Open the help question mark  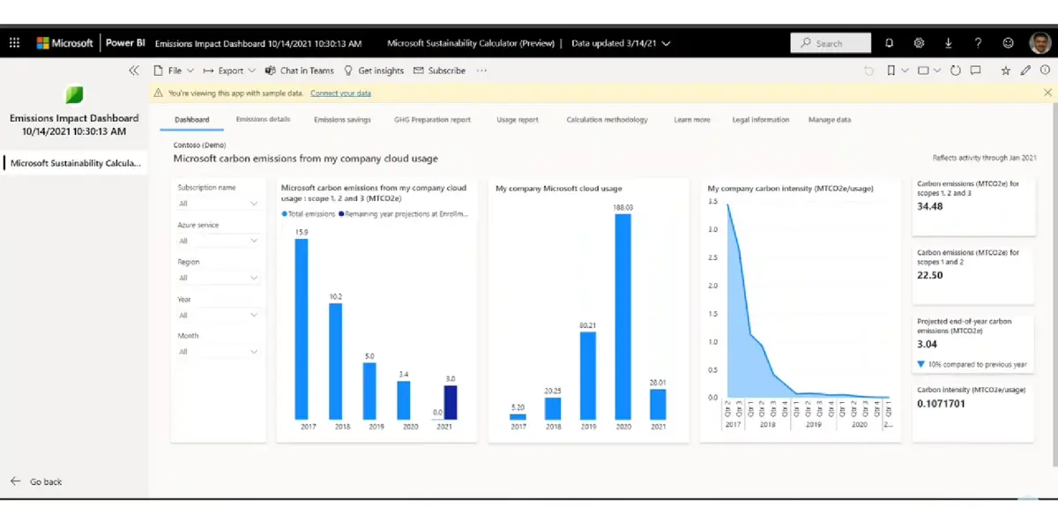[978, 42]
